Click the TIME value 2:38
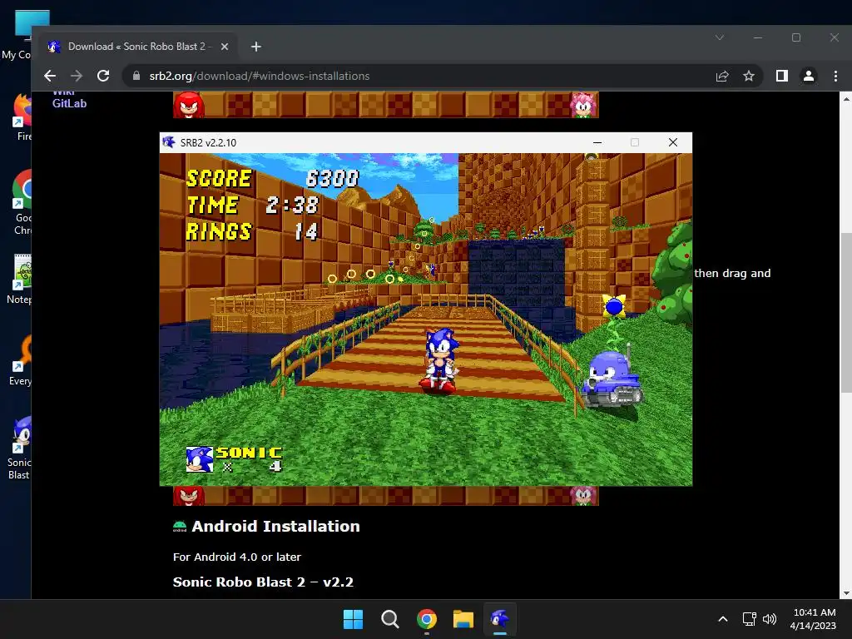This screenshot has height=639, width=852. pyautogui.click(x=292, y=206)
